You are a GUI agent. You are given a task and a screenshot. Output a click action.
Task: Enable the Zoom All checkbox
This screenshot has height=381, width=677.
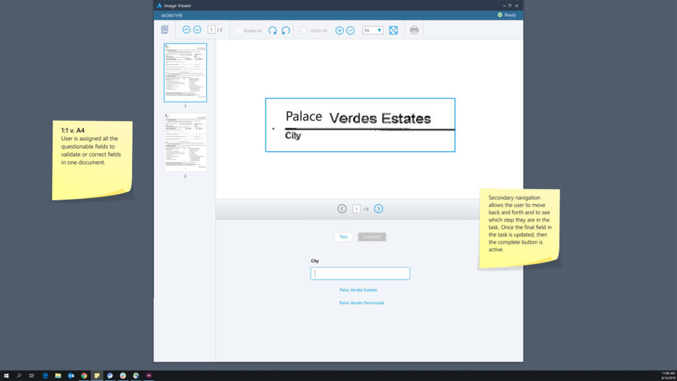pos(303,30)
